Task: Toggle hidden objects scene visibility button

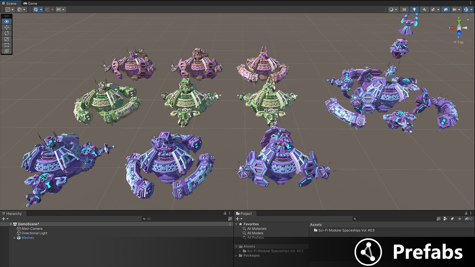Action: pos(446,9)
